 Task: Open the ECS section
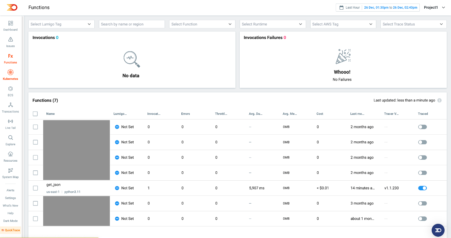[x=11, y=91]
